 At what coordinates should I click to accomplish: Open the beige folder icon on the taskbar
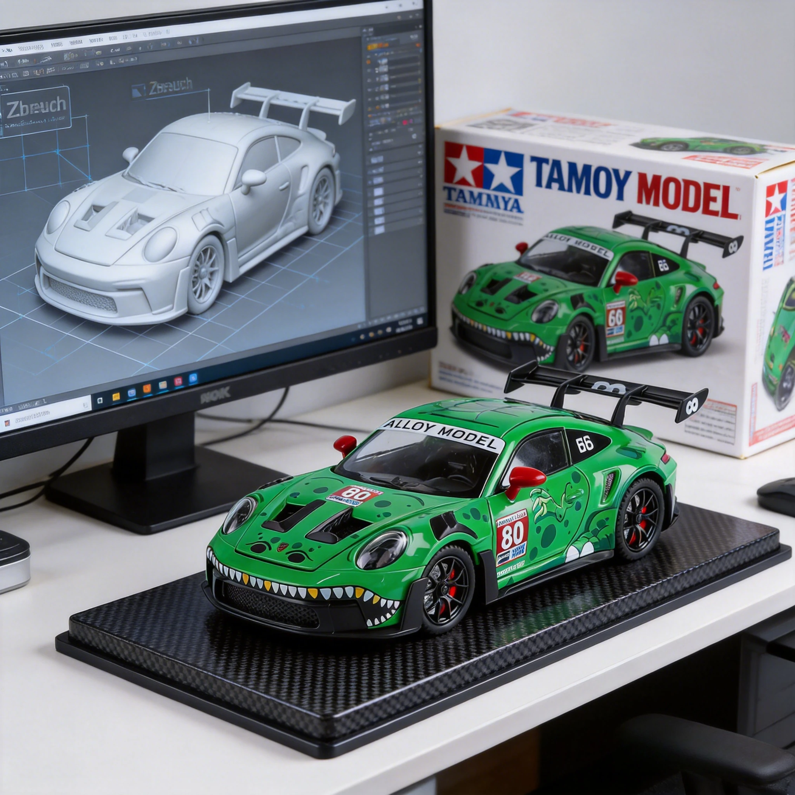click(x=163, y=385)
